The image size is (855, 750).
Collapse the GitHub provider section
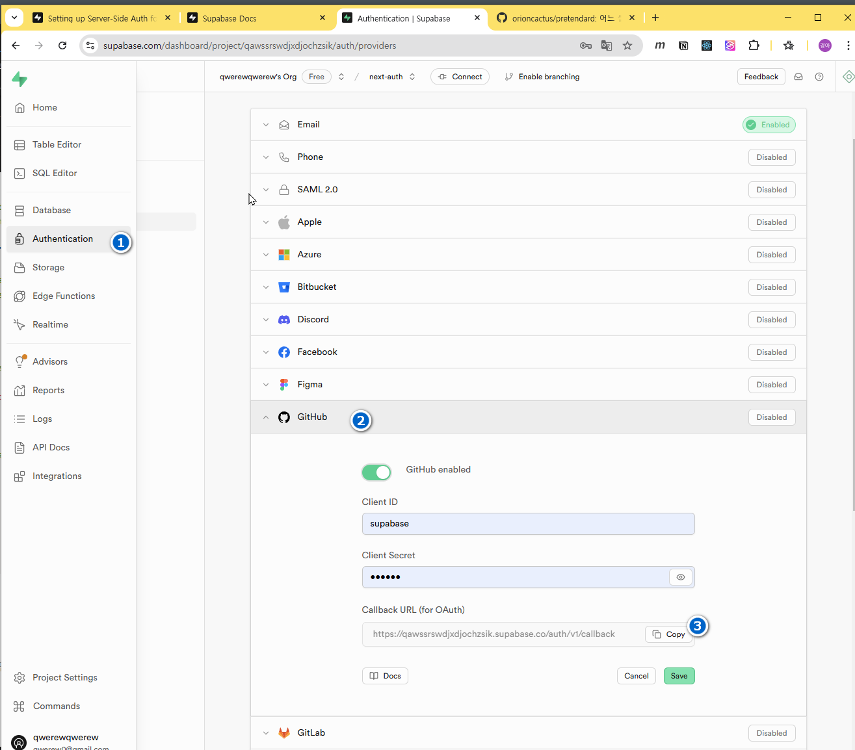pyautogui.click(x=266, y=417)
